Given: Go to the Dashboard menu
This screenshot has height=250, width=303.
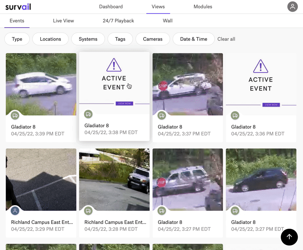Looking at the screenshot, I should click(x=111, y=7).
